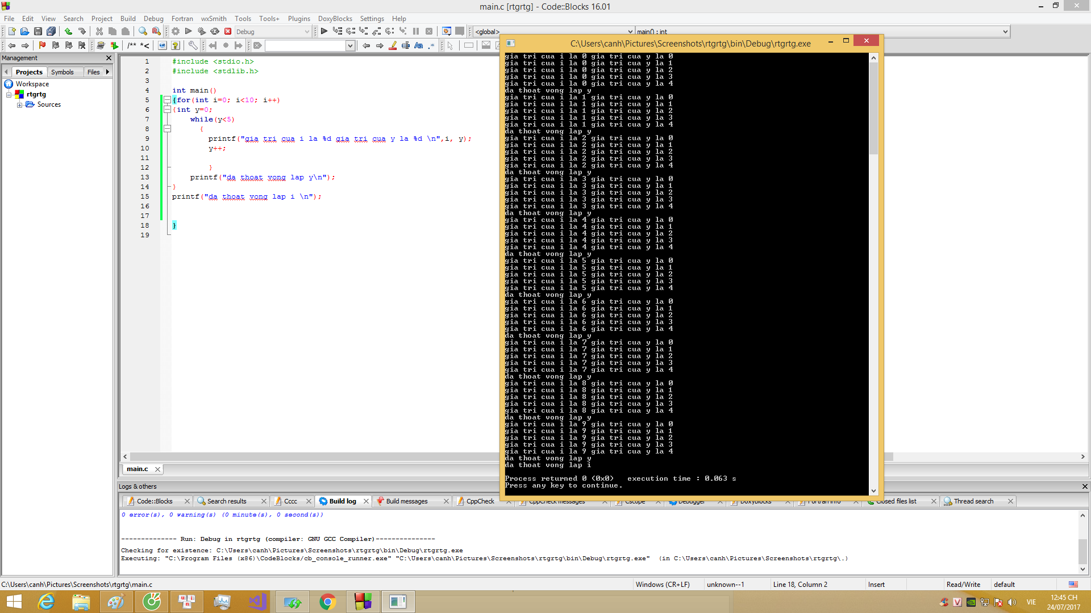This screenshot has height=613, width=1091.
Task: Click the Cut scissors icon
Action: (99, 32)
